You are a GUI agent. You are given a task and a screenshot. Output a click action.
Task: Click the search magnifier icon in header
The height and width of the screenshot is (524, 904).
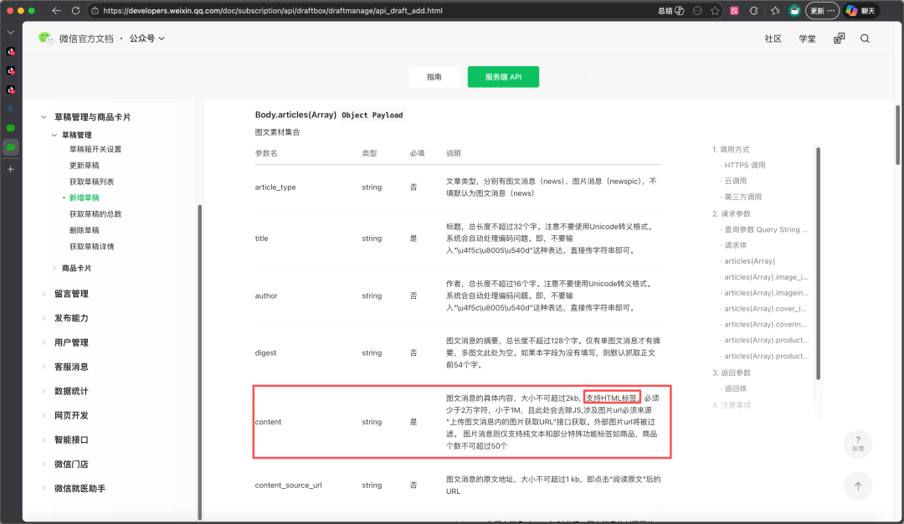[x=865, y=39]
